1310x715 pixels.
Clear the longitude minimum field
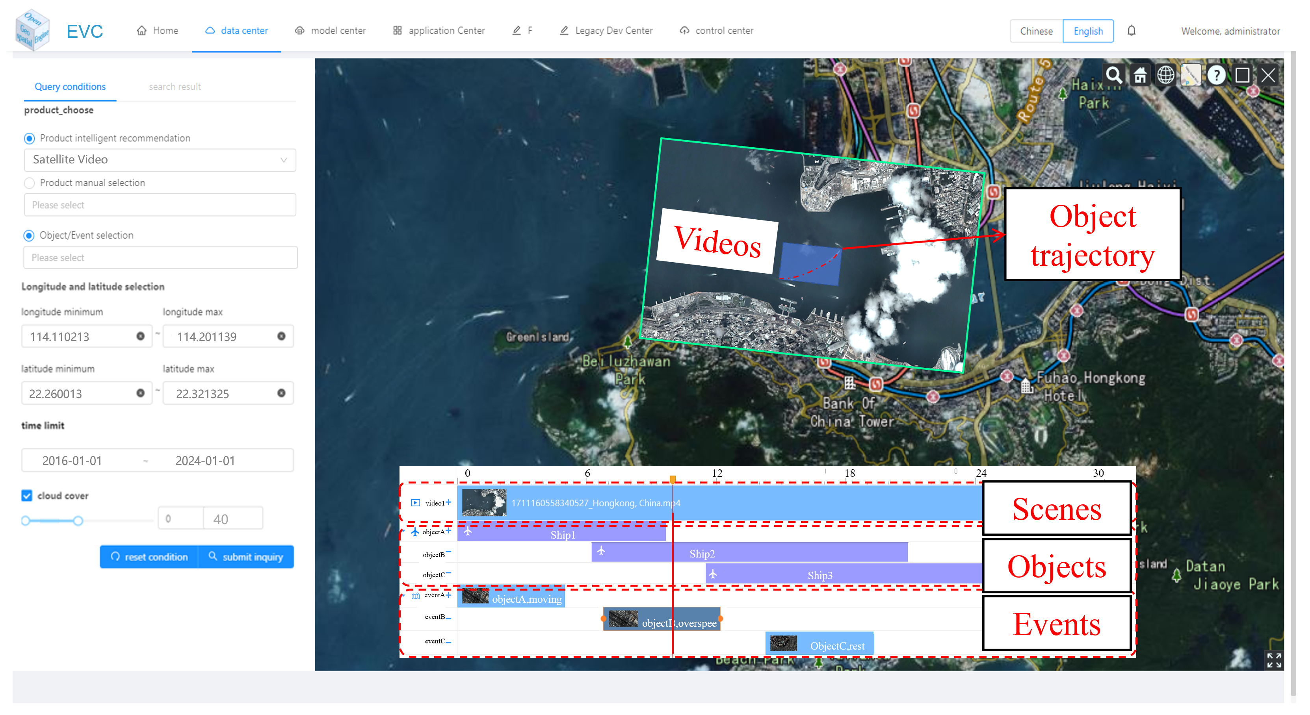(140, 336)
